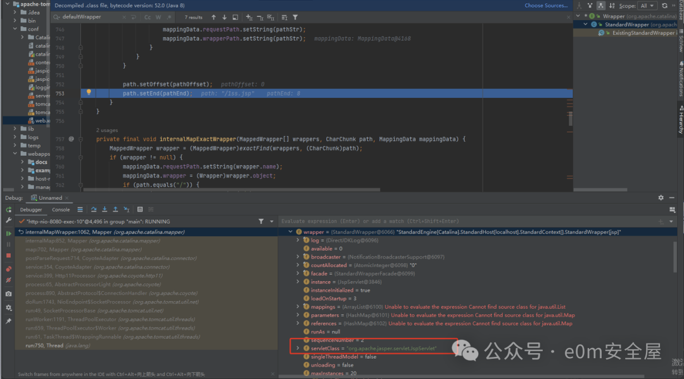Show subtypes hierarchy icon
684x379 pixels.
600,6
